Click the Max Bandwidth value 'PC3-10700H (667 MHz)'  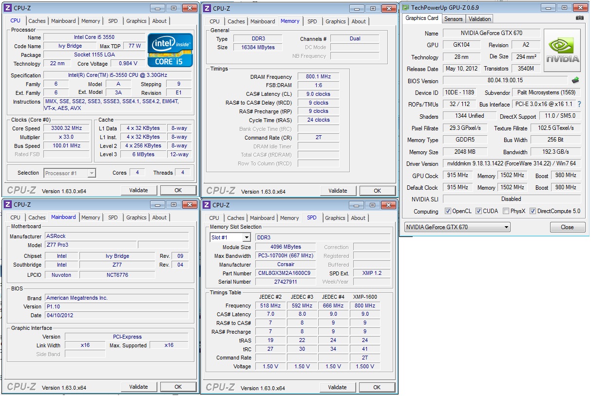(286, 256)
